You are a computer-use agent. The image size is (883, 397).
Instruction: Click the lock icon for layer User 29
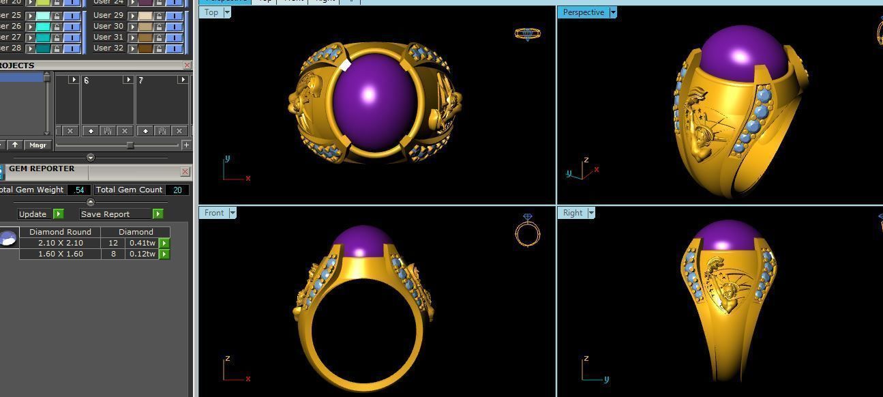pyautogui.click(x=159, y=16)
